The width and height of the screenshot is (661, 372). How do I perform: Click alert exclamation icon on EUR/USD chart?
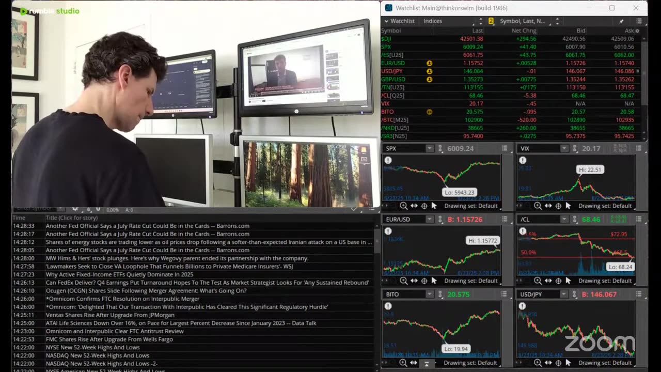(x=388, y=231)
